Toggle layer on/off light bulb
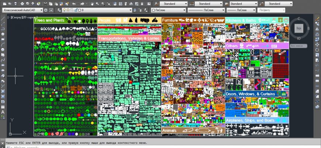 64,10
